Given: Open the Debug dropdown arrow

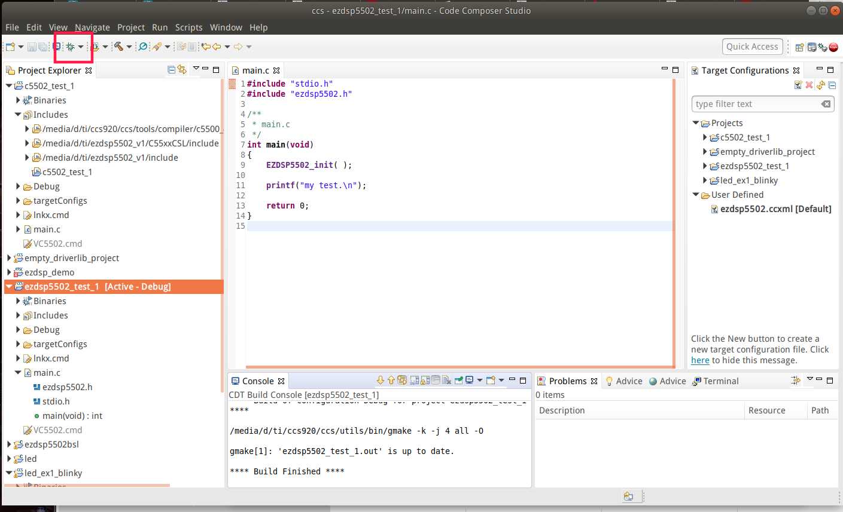Looking at the screenshot, I should 81,47.
